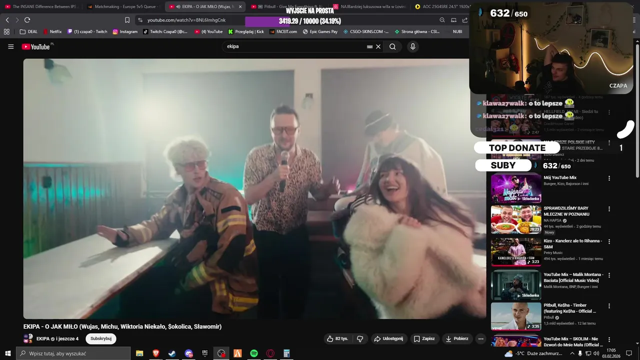
Task: Open the browser apps grid icon
Action: 6,31
